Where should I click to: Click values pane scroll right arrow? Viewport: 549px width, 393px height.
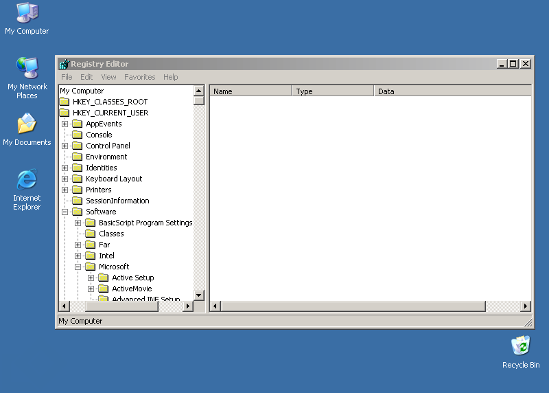pyautogui.click(x=525, y=306)
